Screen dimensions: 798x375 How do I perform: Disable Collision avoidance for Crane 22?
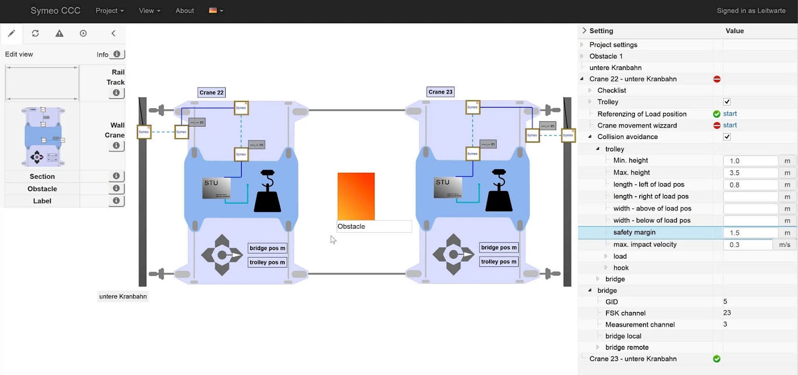click(727, 136)
